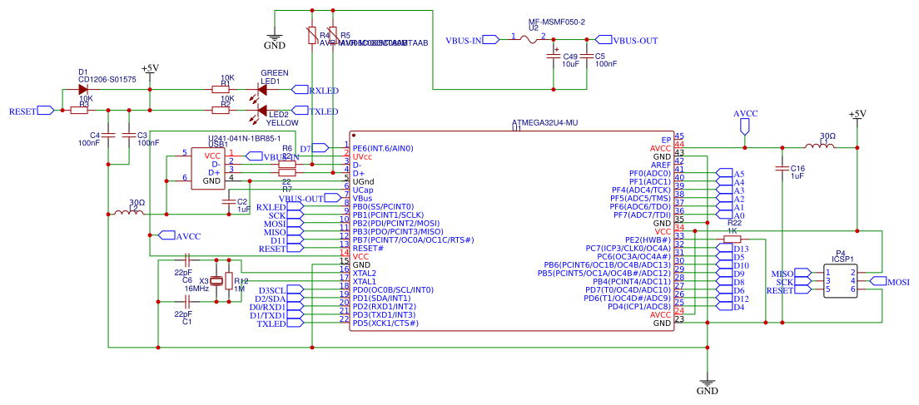Select the USB1 connector block

[x=209, y=169]
